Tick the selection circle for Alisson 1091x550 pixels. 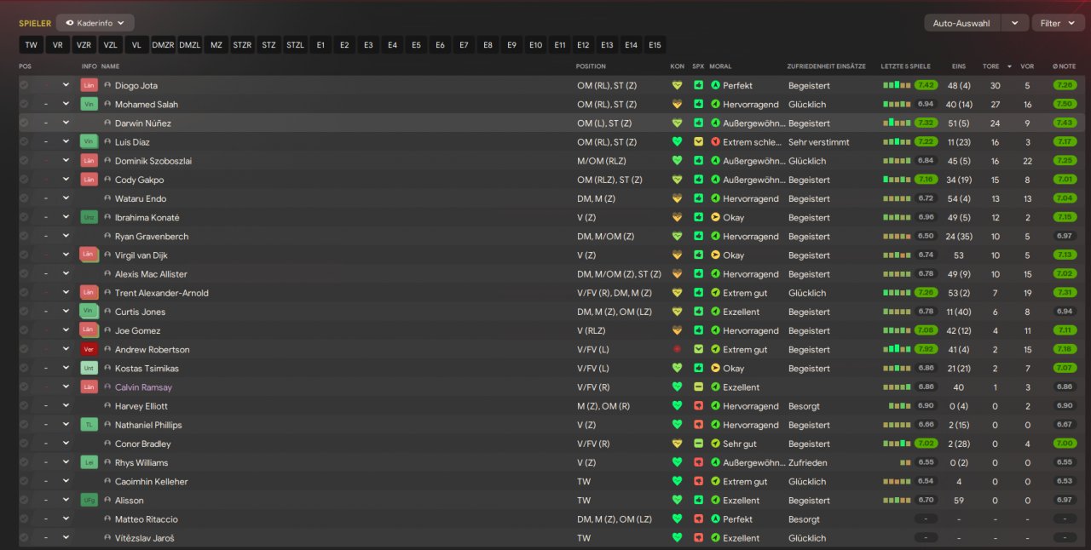pos(24,500)
